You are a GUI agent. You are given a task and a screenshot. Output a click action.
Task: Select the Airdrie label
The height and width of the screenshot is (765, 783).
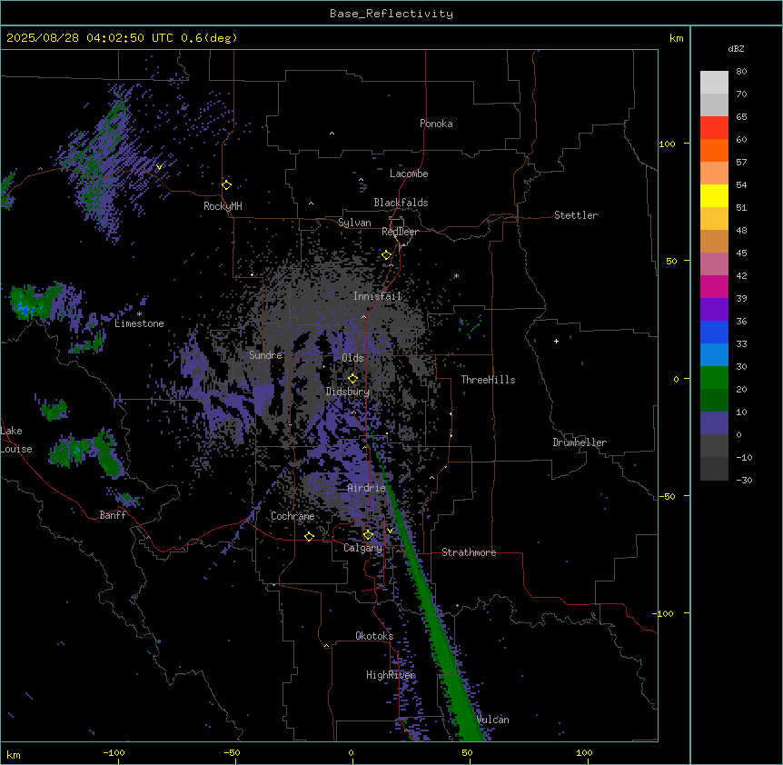tap(367, 488)
